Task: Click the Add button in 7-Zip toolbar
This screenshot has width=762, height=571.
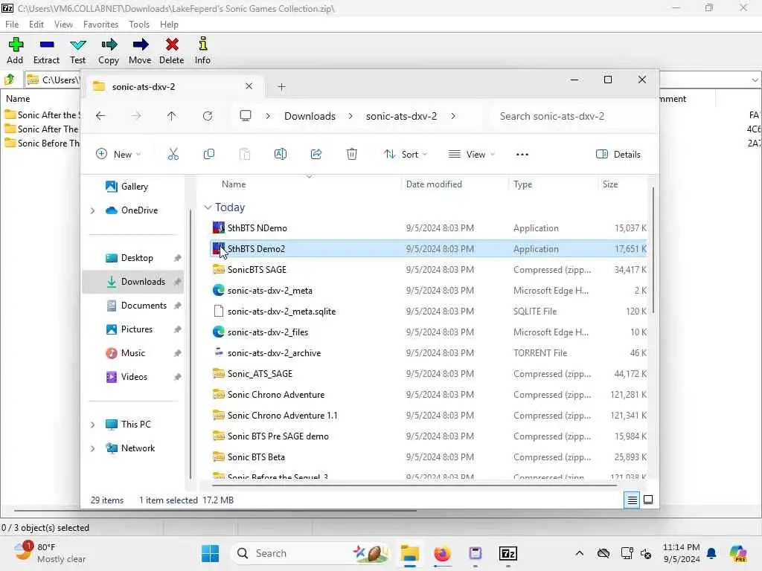Action: [x=15, y=51]
